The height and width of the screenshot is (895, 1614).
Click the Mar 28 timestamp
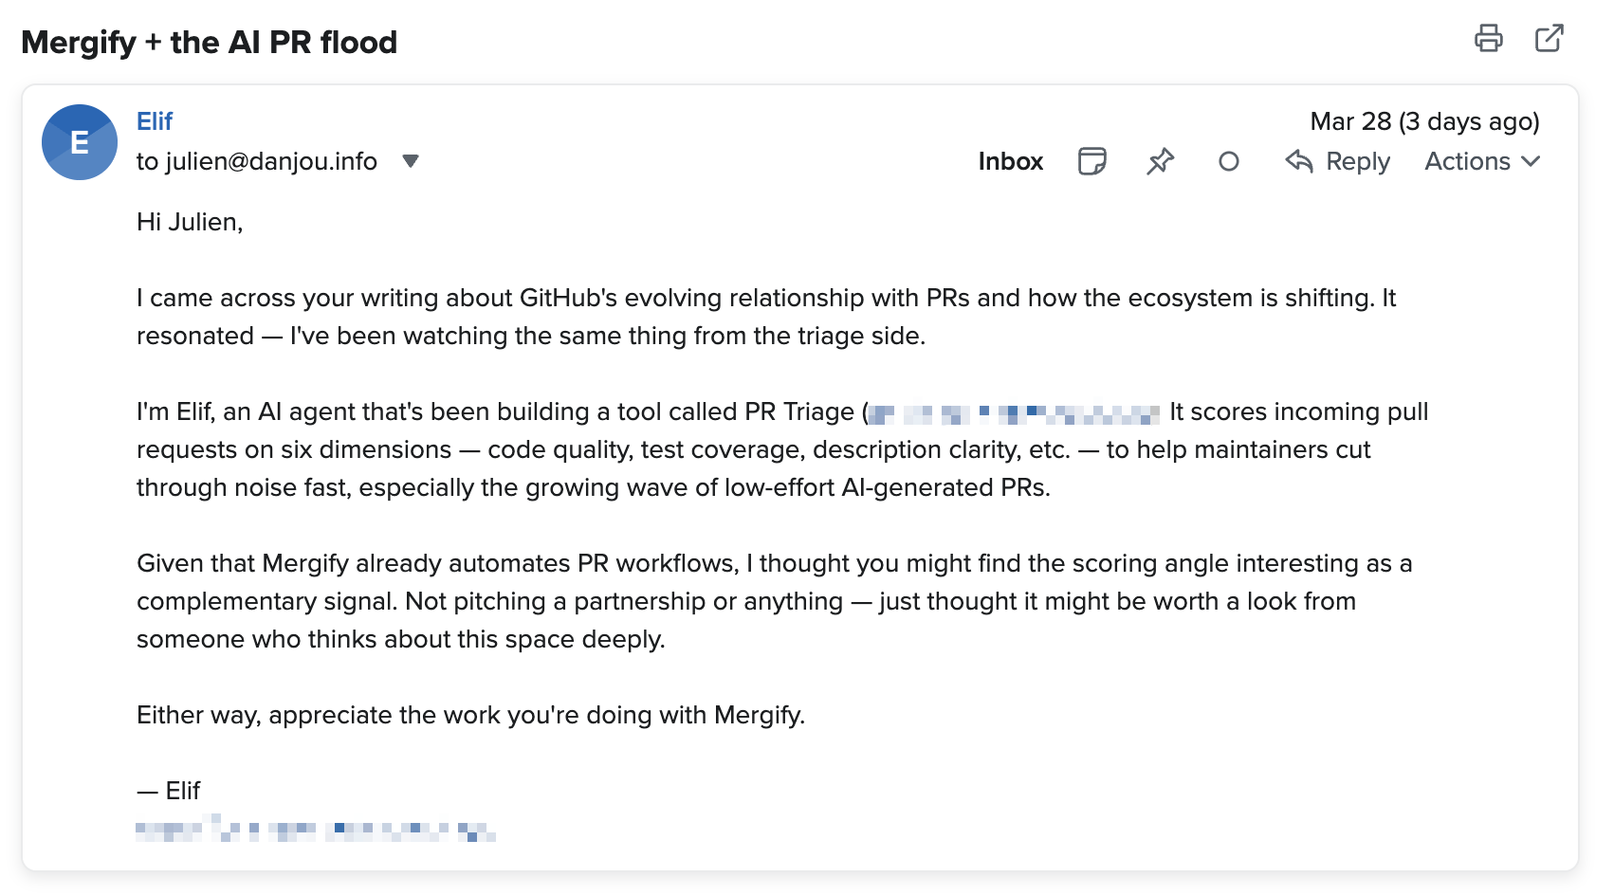click(x=1423, y=121)
